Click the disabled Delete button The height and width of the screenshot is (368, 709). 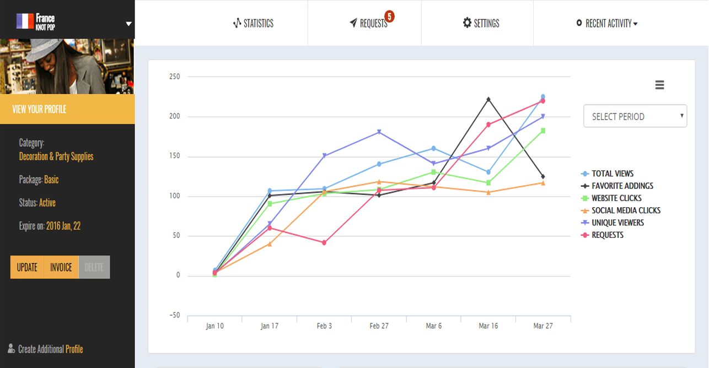(94, 267)
